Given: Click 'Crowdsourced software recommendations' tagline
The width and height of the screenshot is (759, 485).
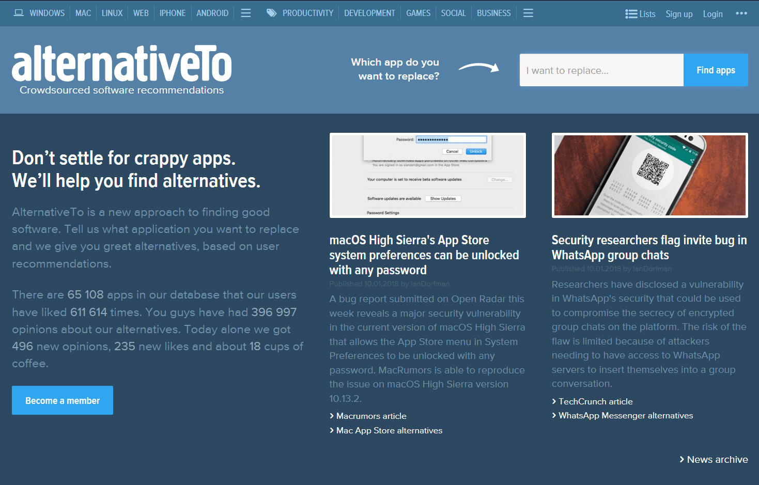Looking at the screenshot, I should (x=122, y=90).
